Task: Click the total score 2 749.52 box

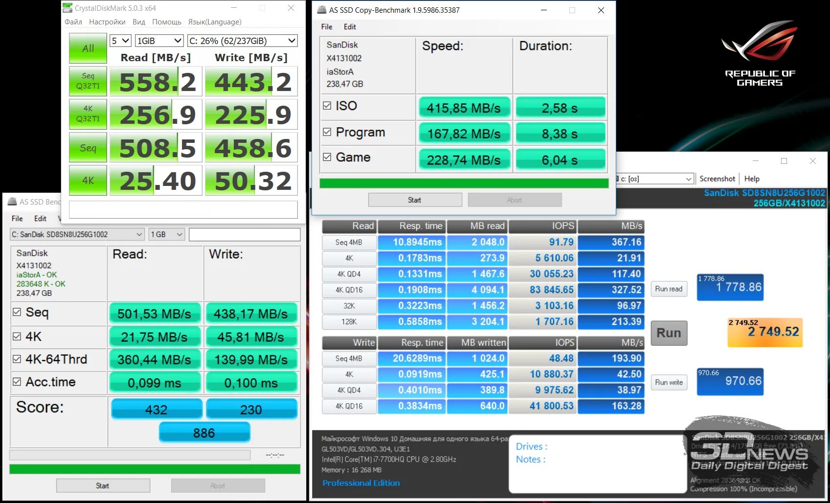Action: 765,332
